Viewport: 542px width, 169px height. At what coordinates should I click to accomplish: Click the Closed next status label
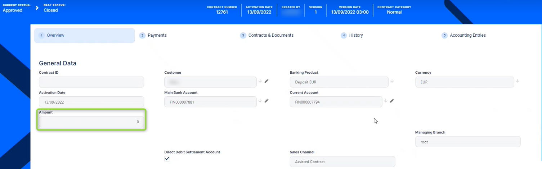point(51,10)
